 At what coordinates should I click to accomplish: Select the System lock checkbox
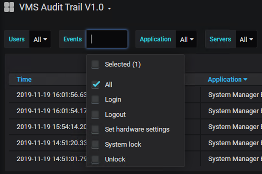(95, 144)
